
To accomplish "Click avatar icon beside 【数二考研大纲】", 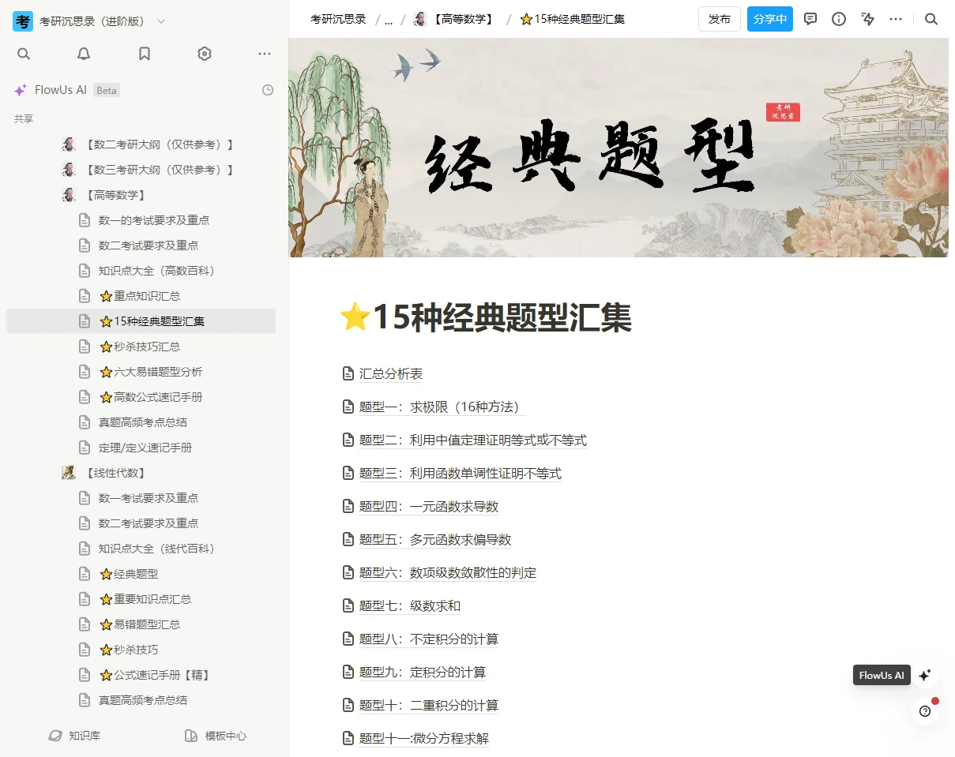I will pos(69,144).
